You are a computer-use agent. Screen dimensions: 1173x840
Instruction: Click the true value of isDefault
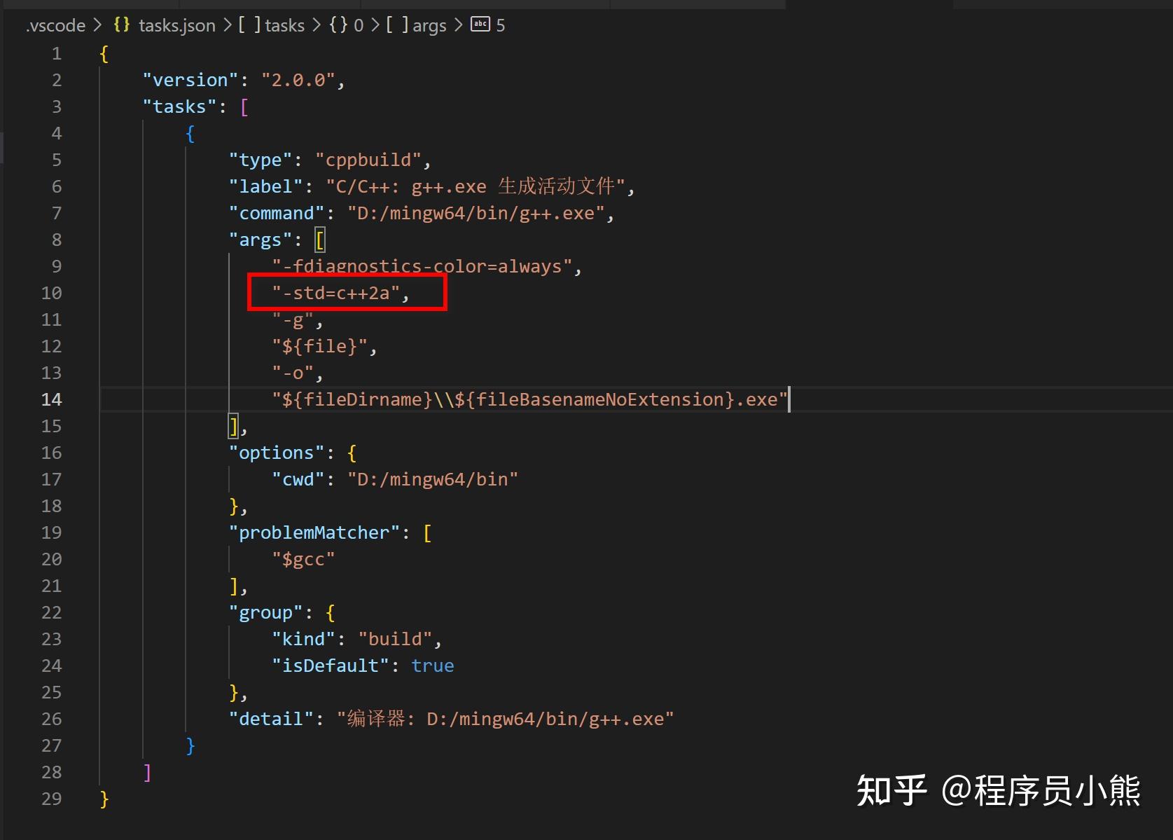[432, 666]
